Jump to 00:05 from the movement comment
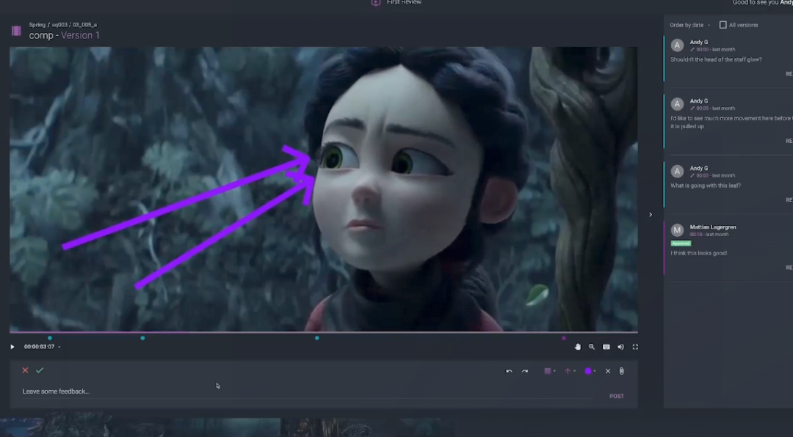The image size is (793, 437). [702, 108]
